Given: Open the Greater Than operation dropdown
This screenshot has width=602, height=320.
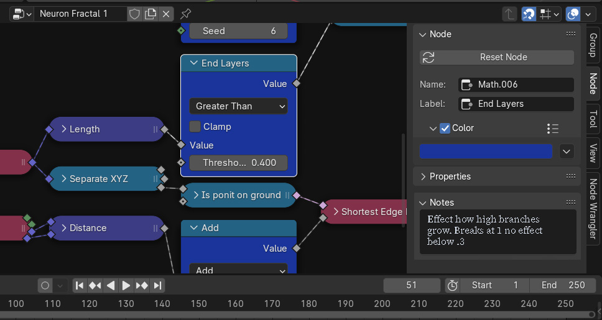Looking at the screenshot, I should click(238, 106).
